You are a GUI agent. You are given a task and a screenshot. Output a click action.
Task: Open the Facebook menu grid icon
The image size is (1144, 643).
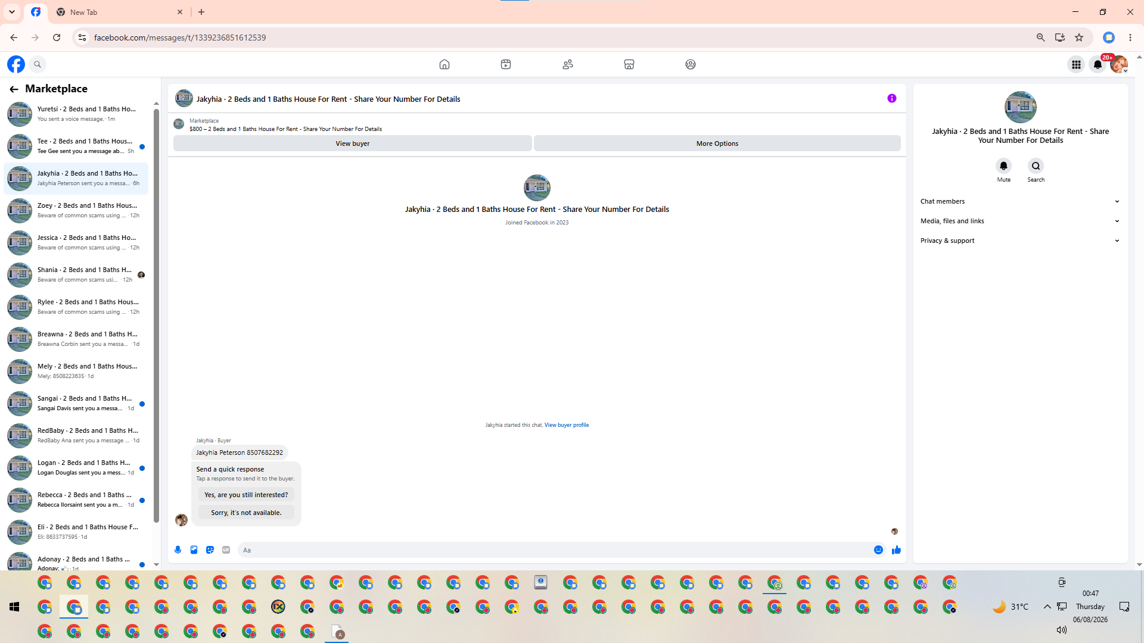point(1076,64)
